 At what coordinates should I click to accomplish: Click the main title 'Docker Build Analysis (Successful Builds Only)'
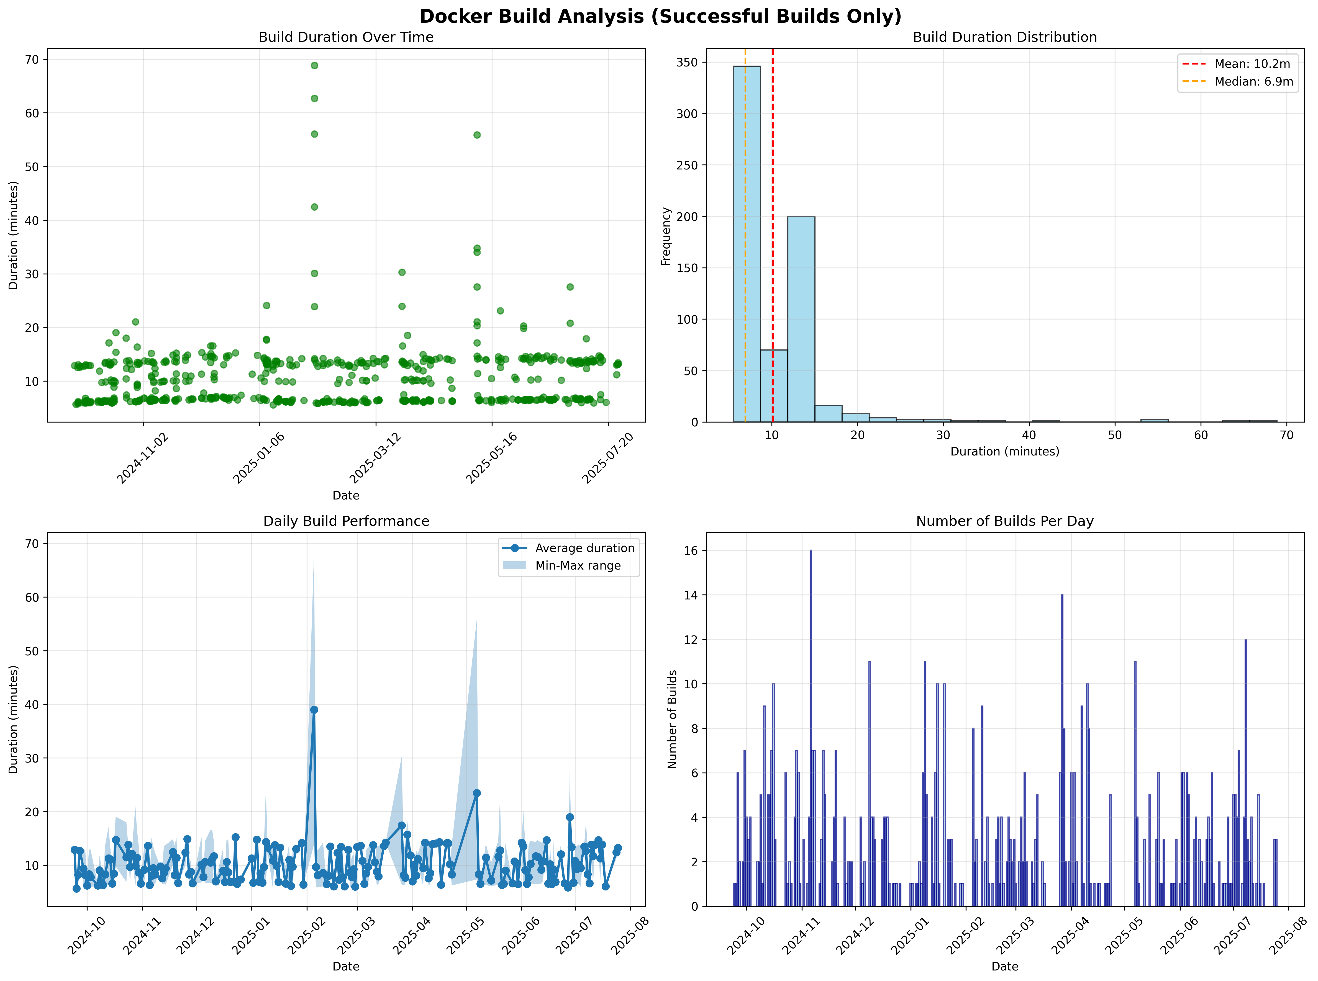[x=660, y=16]
